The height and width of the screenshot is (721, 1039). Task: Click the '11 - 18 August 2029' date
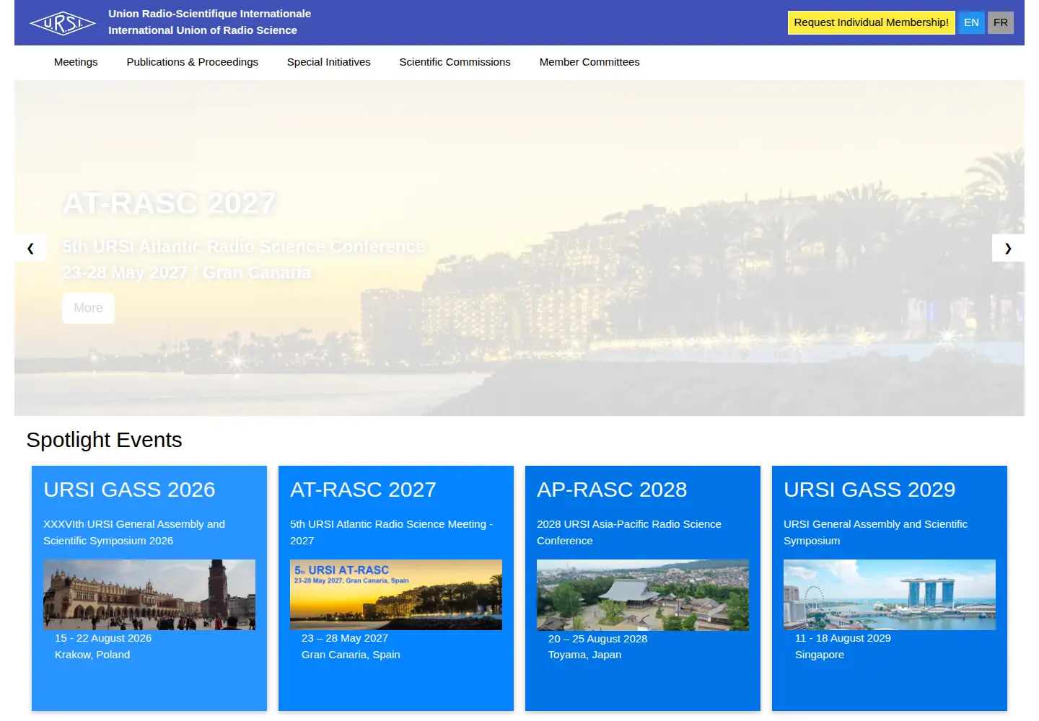tap(843, 638)
